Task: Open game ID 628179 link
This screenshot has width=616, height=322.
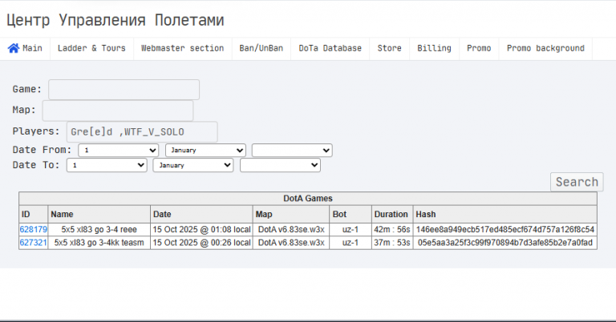Action: (34, 229)
